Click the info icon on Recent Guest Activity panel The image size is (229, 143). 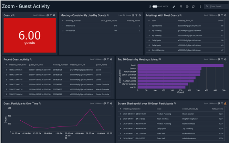111,59
